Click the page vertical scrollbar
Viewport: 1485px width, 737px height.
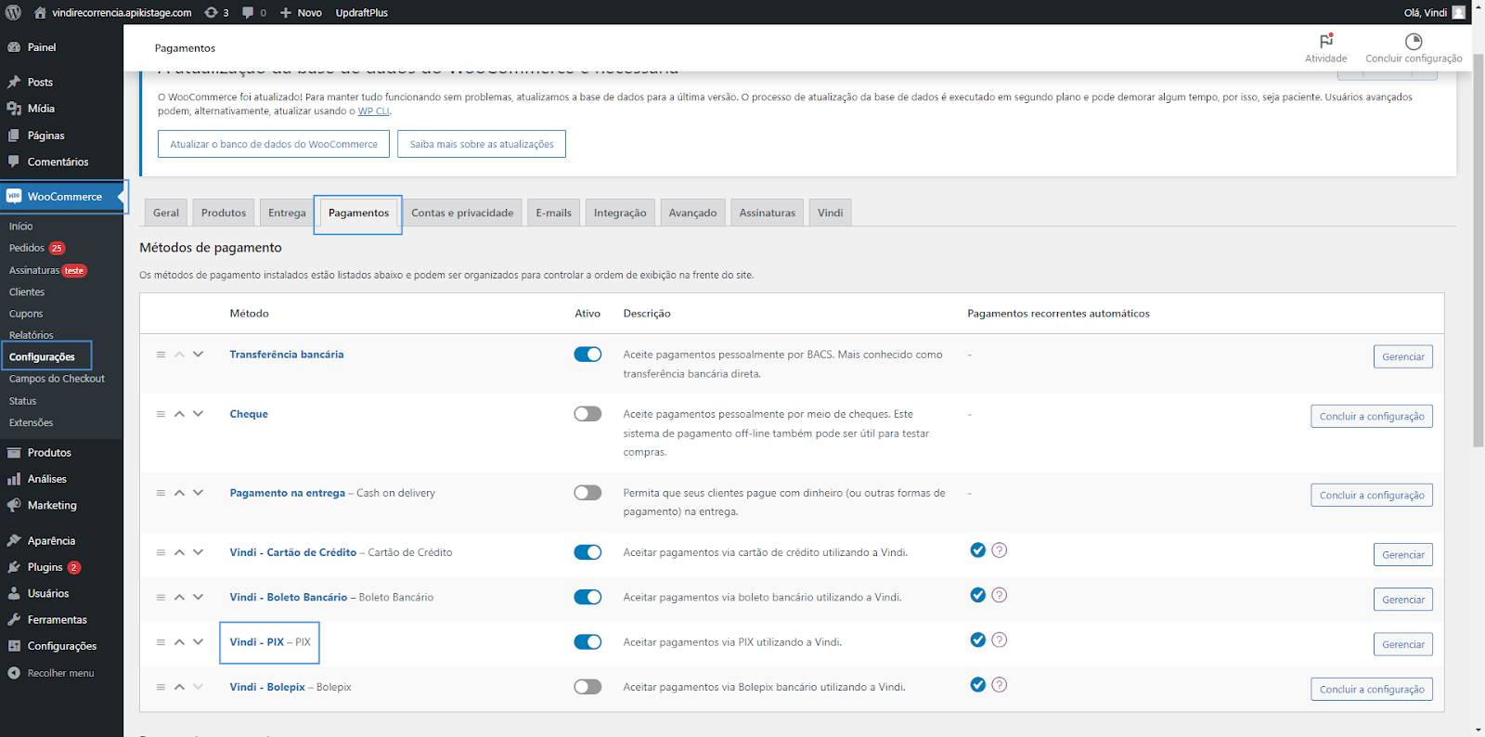click(x=1479, y=251)
